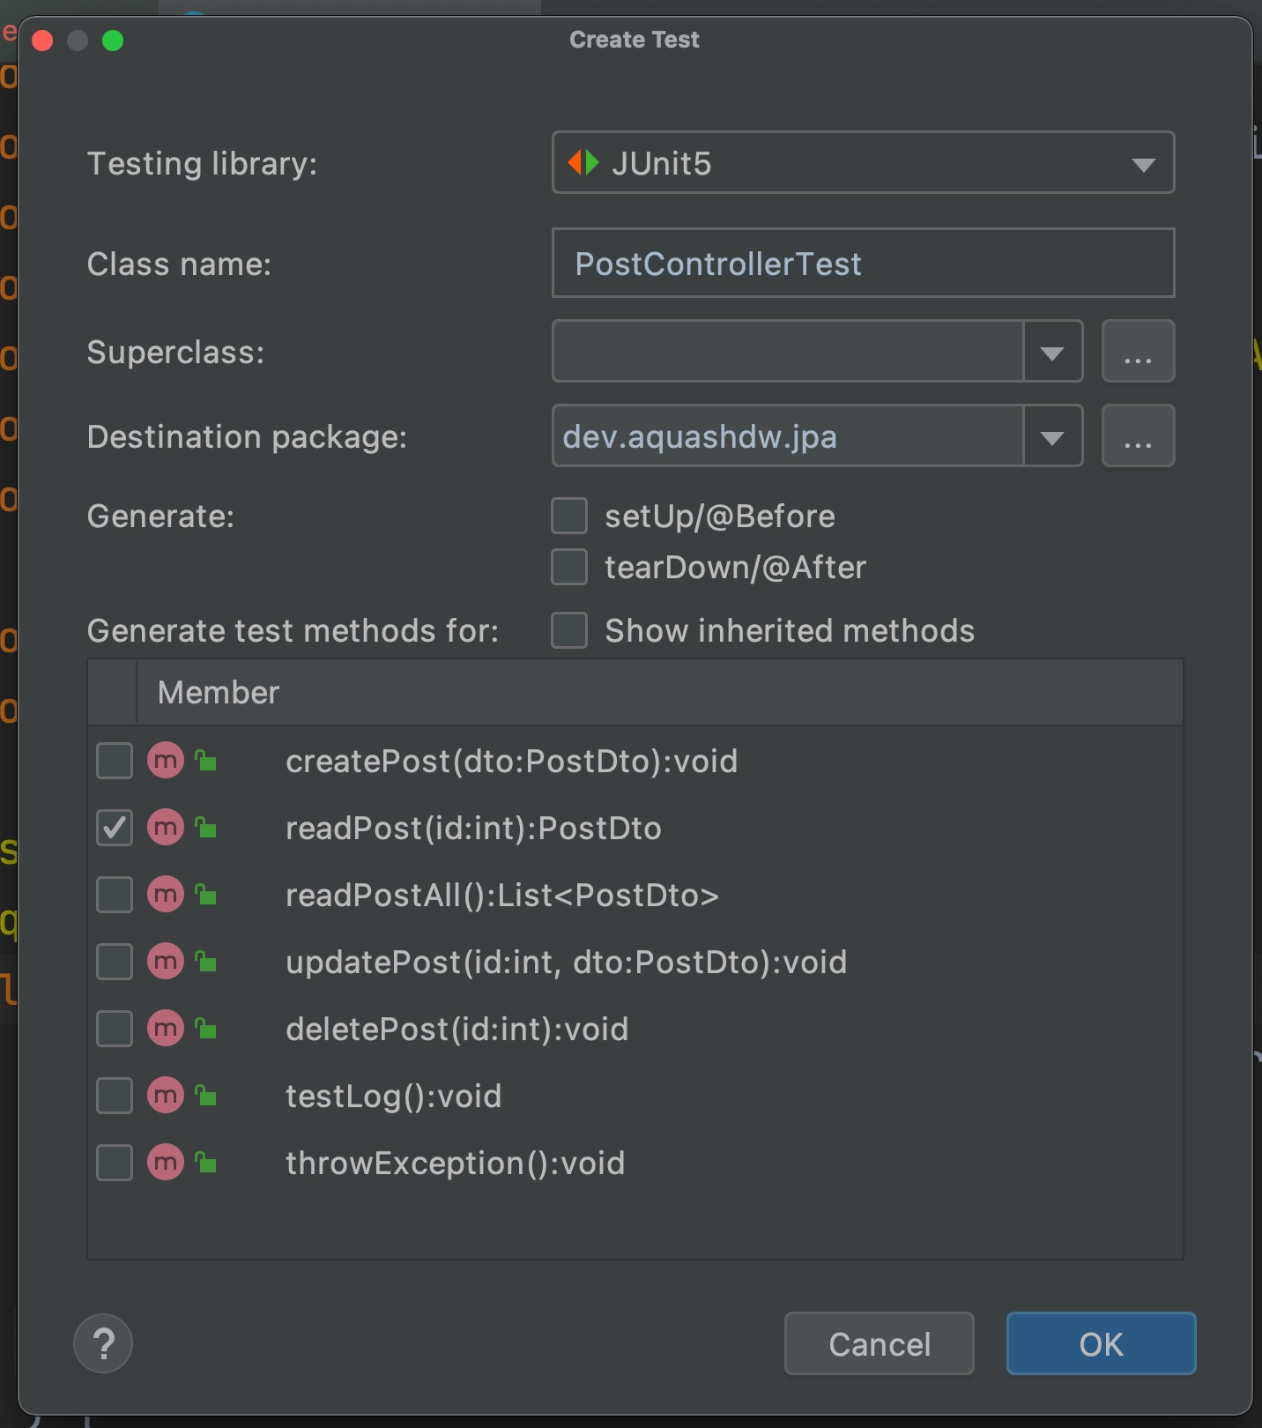Screen dimensions: 1262x1428
Task: Uncheck the readPost method checkbox
Action: click(x=115, y=828)
